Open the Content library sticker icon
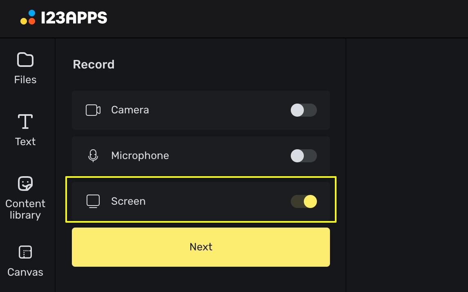The height and width of the screenshot is (292, 468). pyautogui.click(x=25, y=184)
